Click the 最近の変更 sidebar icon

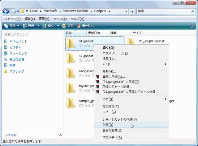[6, 59]
